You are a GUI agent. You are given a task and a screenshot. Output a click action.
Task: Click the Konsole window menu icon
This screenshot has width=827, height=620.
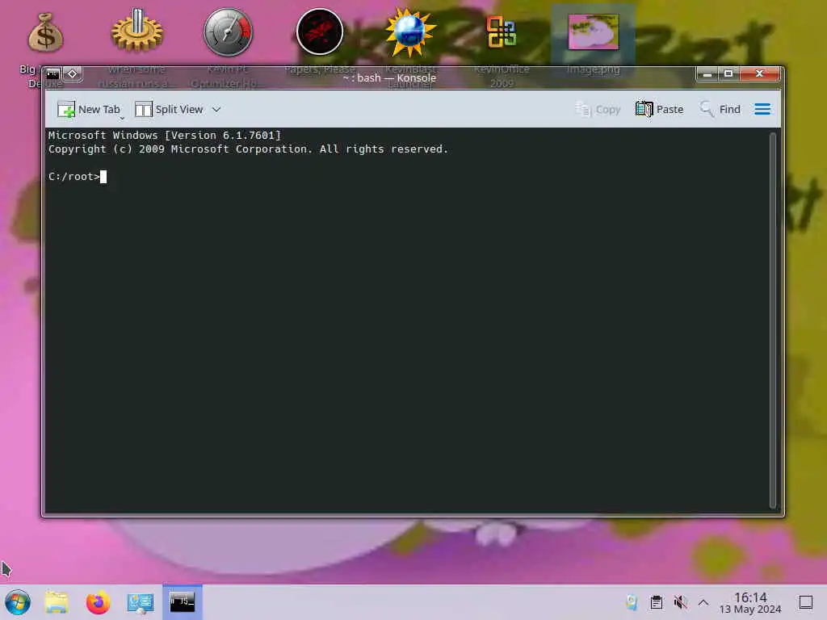52,73
